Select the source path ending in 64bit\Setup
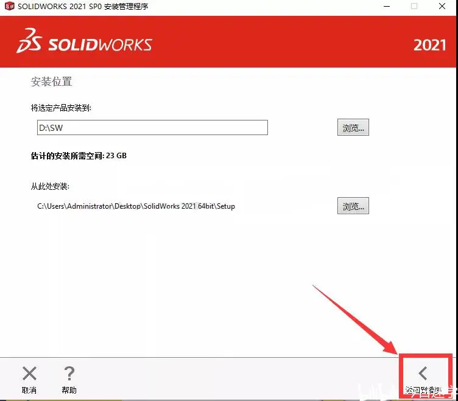Screen dimensions: 458x401 click(136, 206)
